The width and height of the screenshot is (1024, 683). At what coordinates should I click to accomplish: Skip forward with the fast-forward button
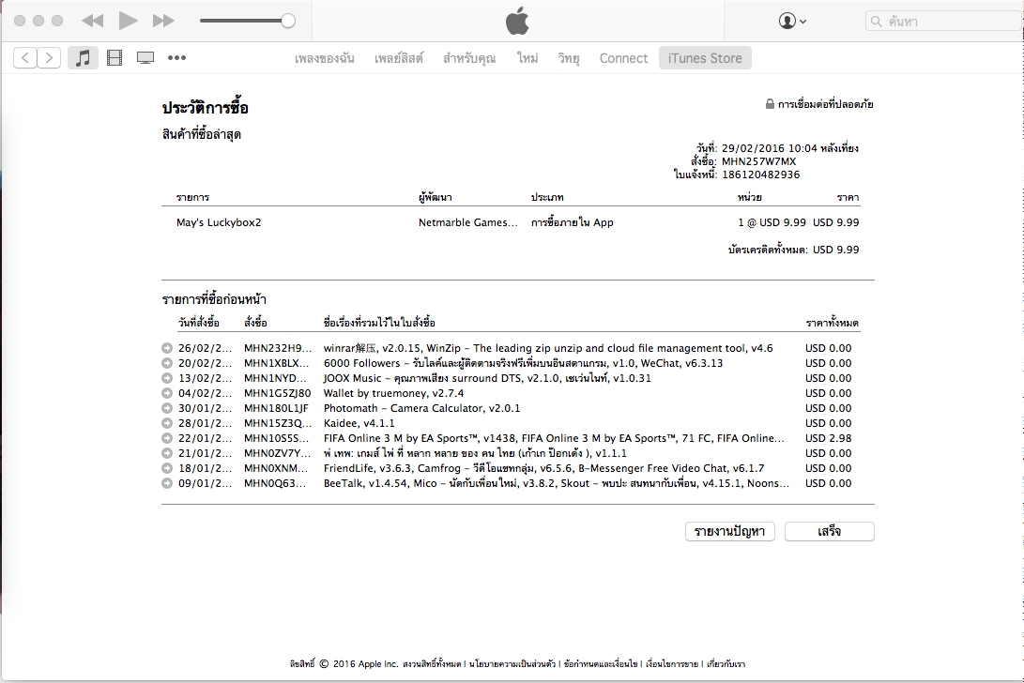tap(163, 21)
